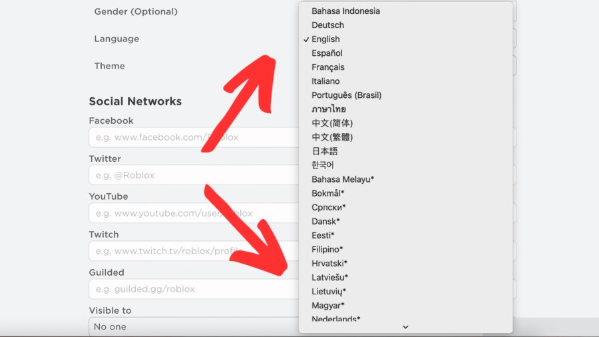Screen dimensions: 599x337
Task: Select 中文(简体) language option
Action: (332, 123)
